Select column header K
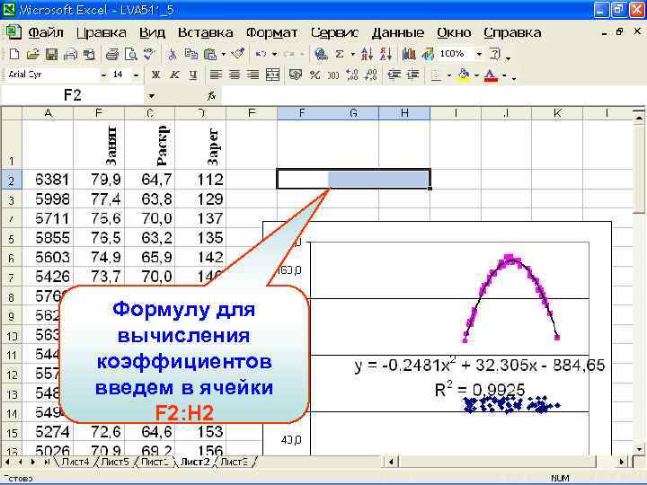This screenshot has width=647, height=485. pyautogui.click(x=557, y=113)
